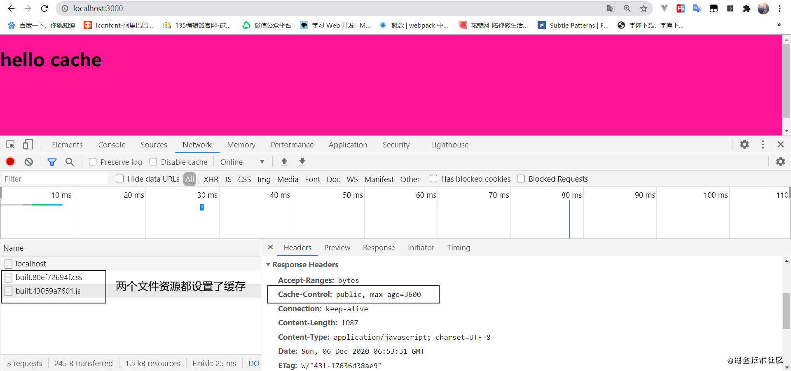Check Has blocked cookies
The width and height of the screenshot is (791, 371).
pyautogui.click(x=433, y=179)
